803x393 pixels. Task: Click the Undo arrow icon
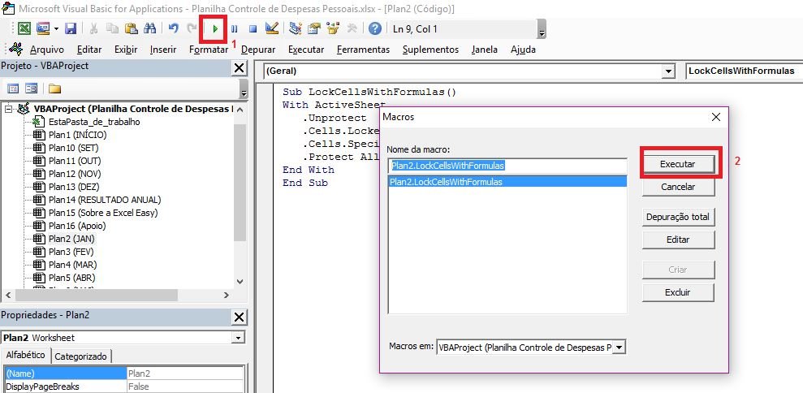[x=174, y=28]
